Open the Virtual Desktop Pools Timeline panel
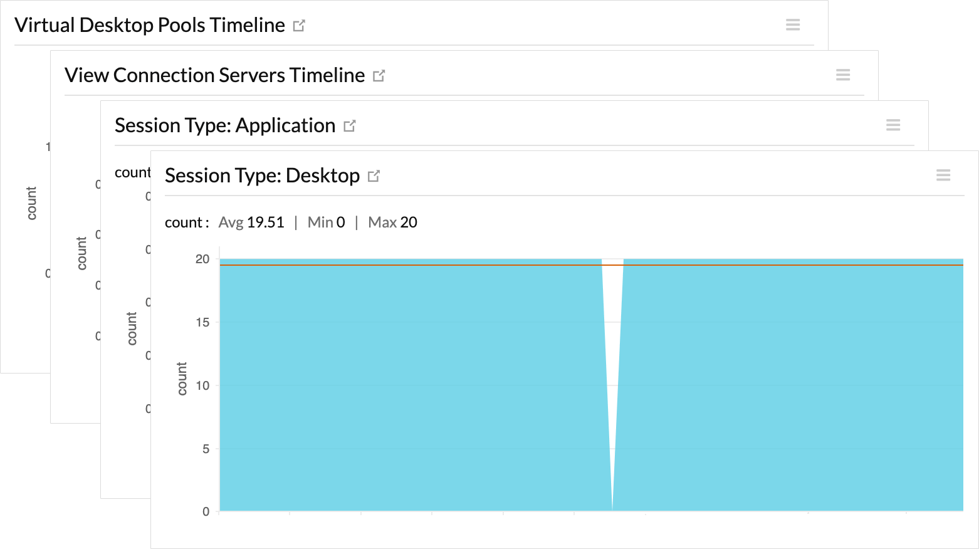 click(150, 24)
